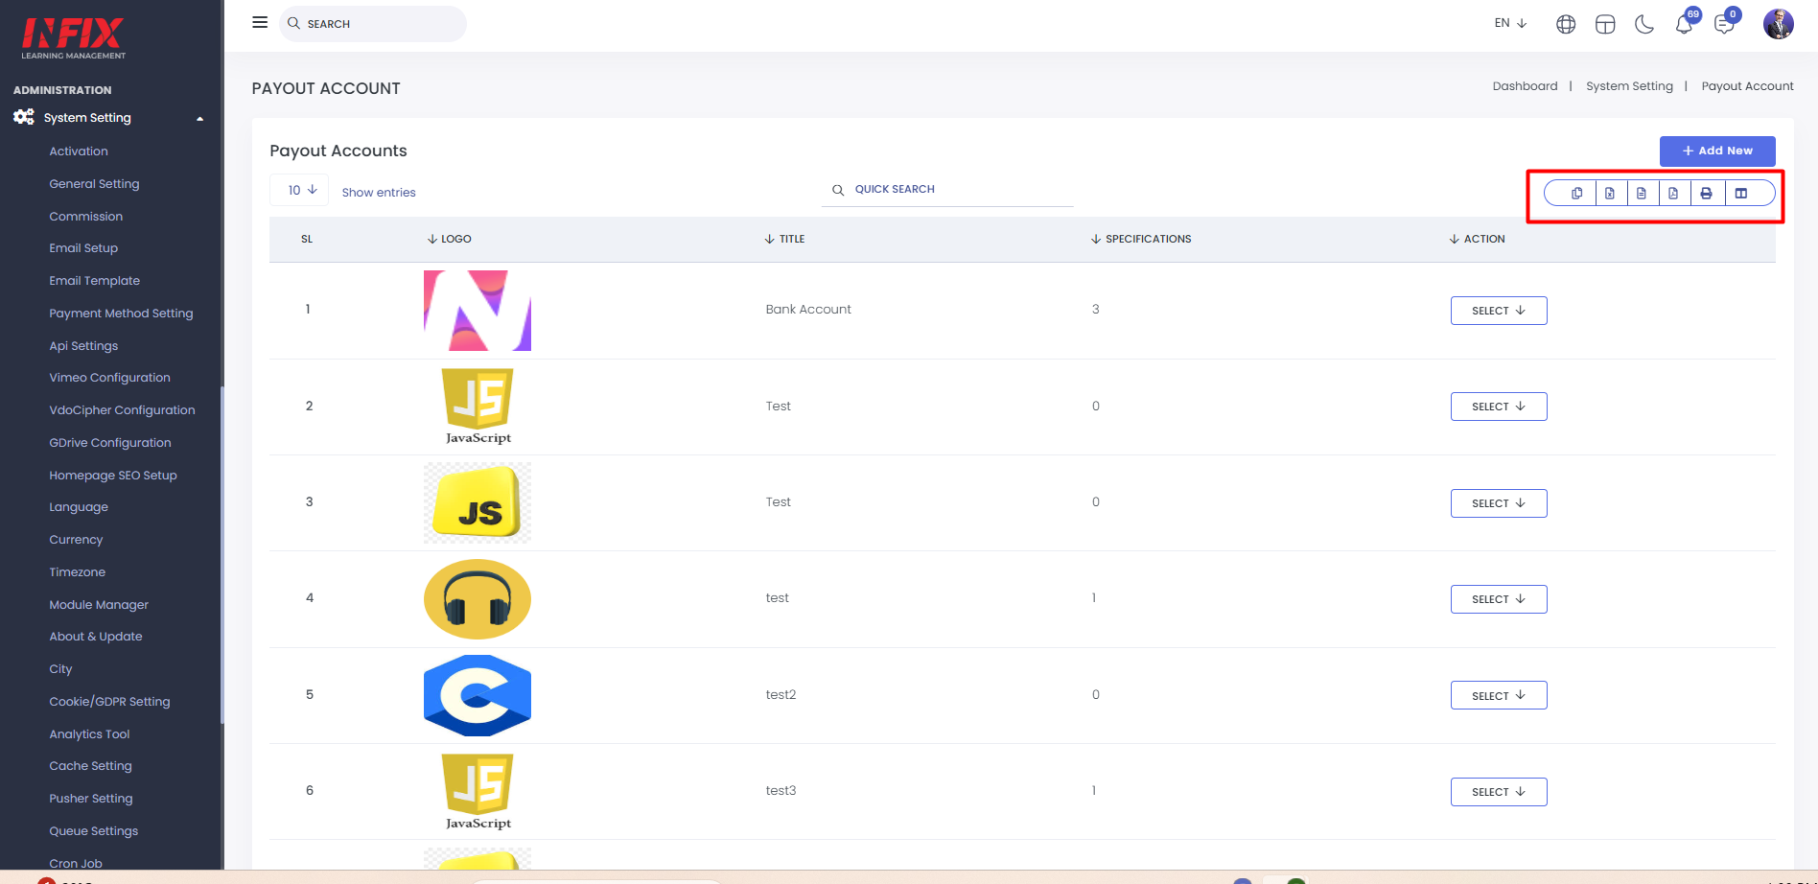
Task: Click the Bank Account logo thumbnail
Action: click(x=478, y=311)
